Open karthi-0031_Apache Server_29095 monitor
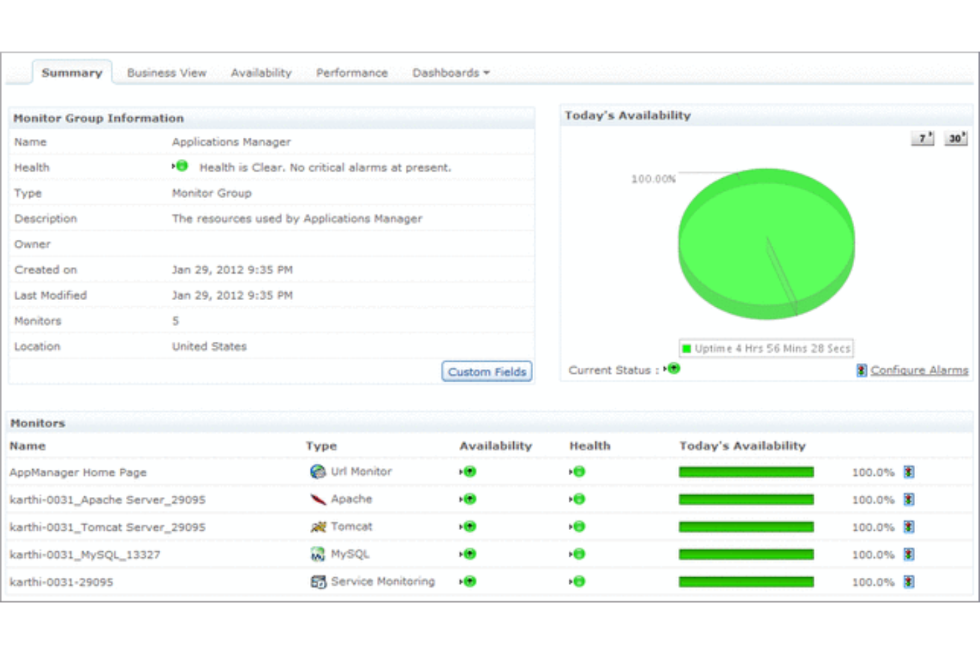The image size is (980, 654). point(107,500)
